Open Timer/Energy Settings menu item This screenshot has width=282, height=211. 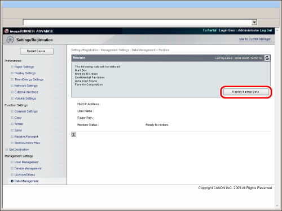tap(29, 79)
